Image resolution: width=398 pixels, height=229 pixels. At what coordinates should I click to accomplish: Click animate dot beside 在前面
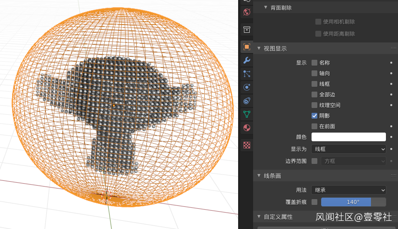click(391, 126)
